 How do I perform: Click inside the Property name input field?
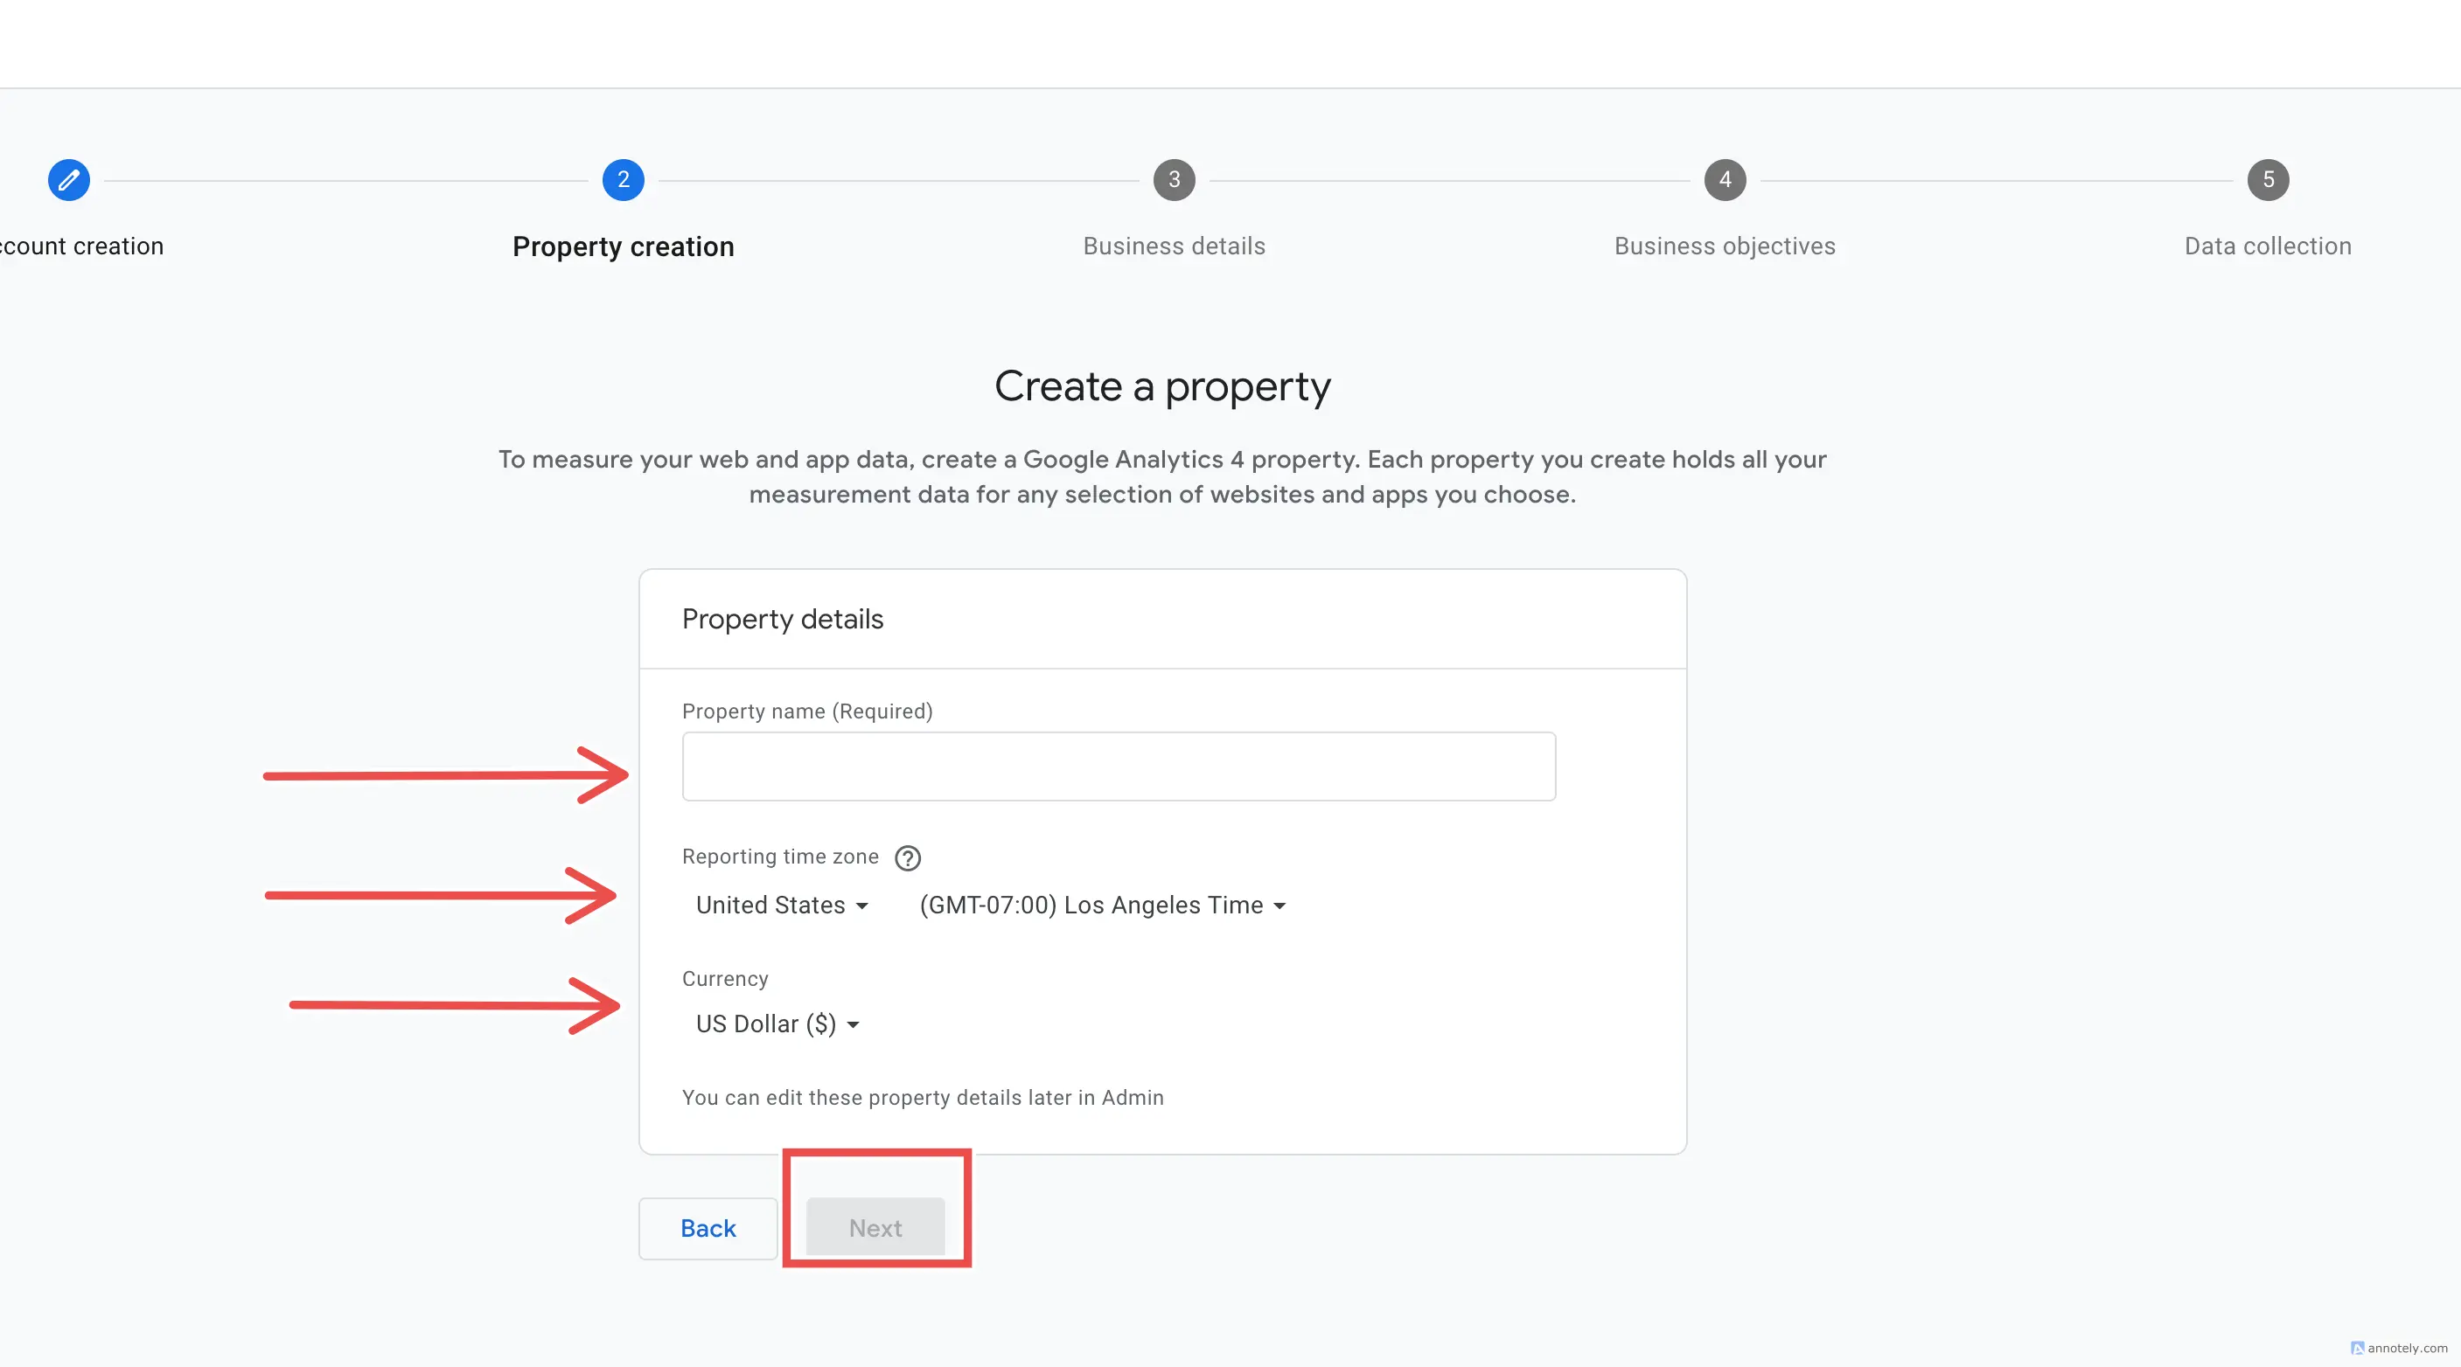click(x=1118, y=767)
